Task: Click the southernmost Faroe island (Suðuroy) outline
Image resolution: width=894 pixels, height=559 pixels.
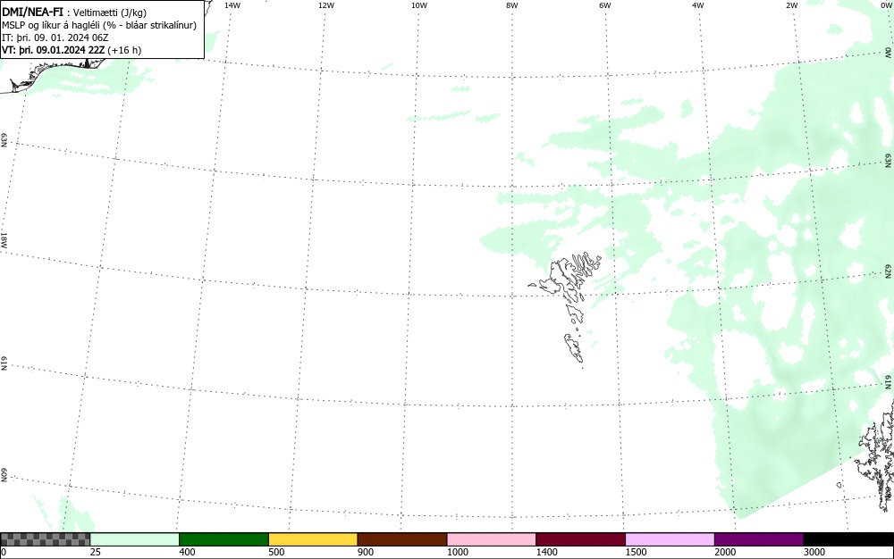Action: click(x=574, y=347)
